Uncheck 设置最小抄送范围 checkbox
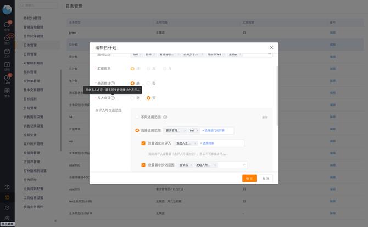Screen dimensions: 368x227 coord(143,165)
